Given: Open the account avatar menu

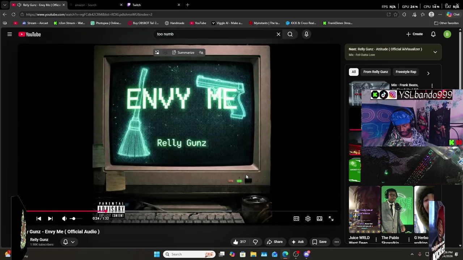Looking at the screenshot, I should pos(447,34).
